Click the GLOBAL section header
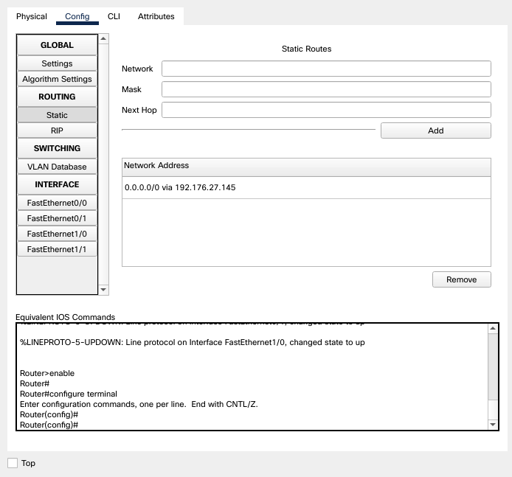Screen dimensions: 512x477 point(57,45)
